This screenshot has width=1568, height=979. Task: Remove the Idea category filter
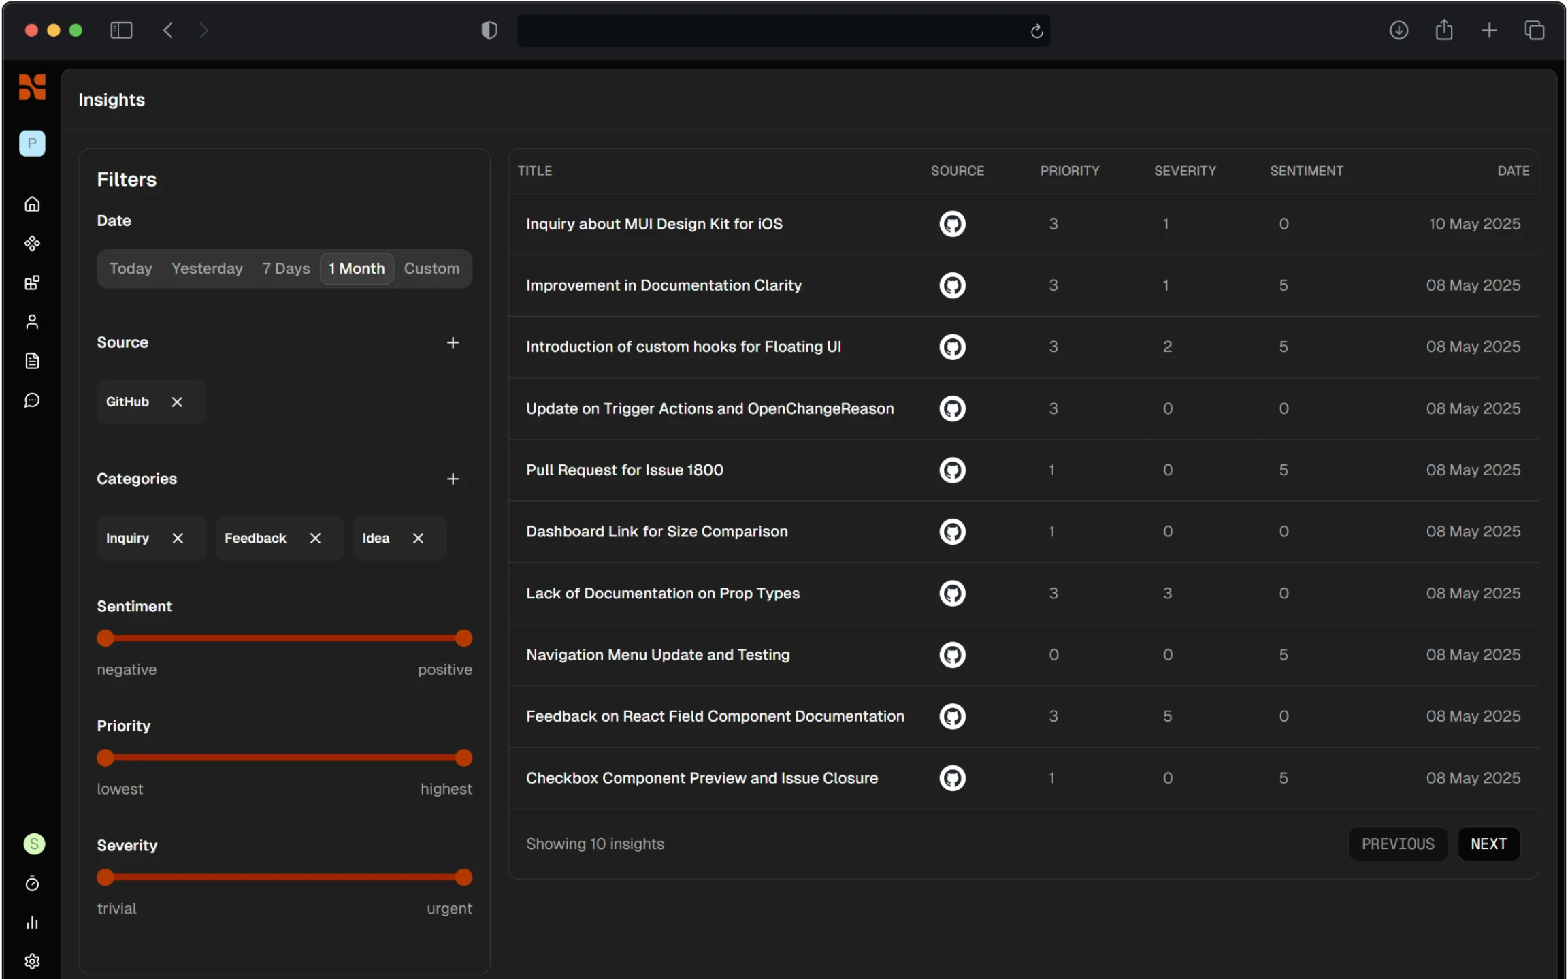tap(418, 538)
